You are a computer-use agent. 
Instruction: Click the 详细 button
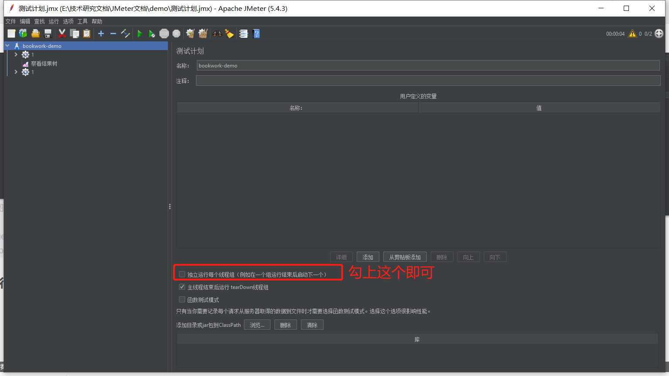click(341, 257)
